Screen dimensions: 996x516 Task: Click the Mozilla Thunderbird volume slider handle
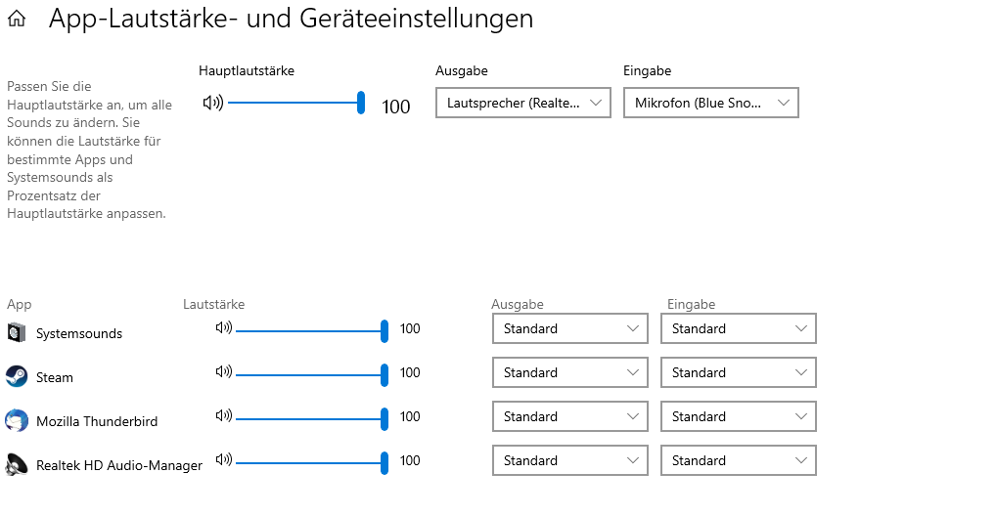click(x=385, y=418)
